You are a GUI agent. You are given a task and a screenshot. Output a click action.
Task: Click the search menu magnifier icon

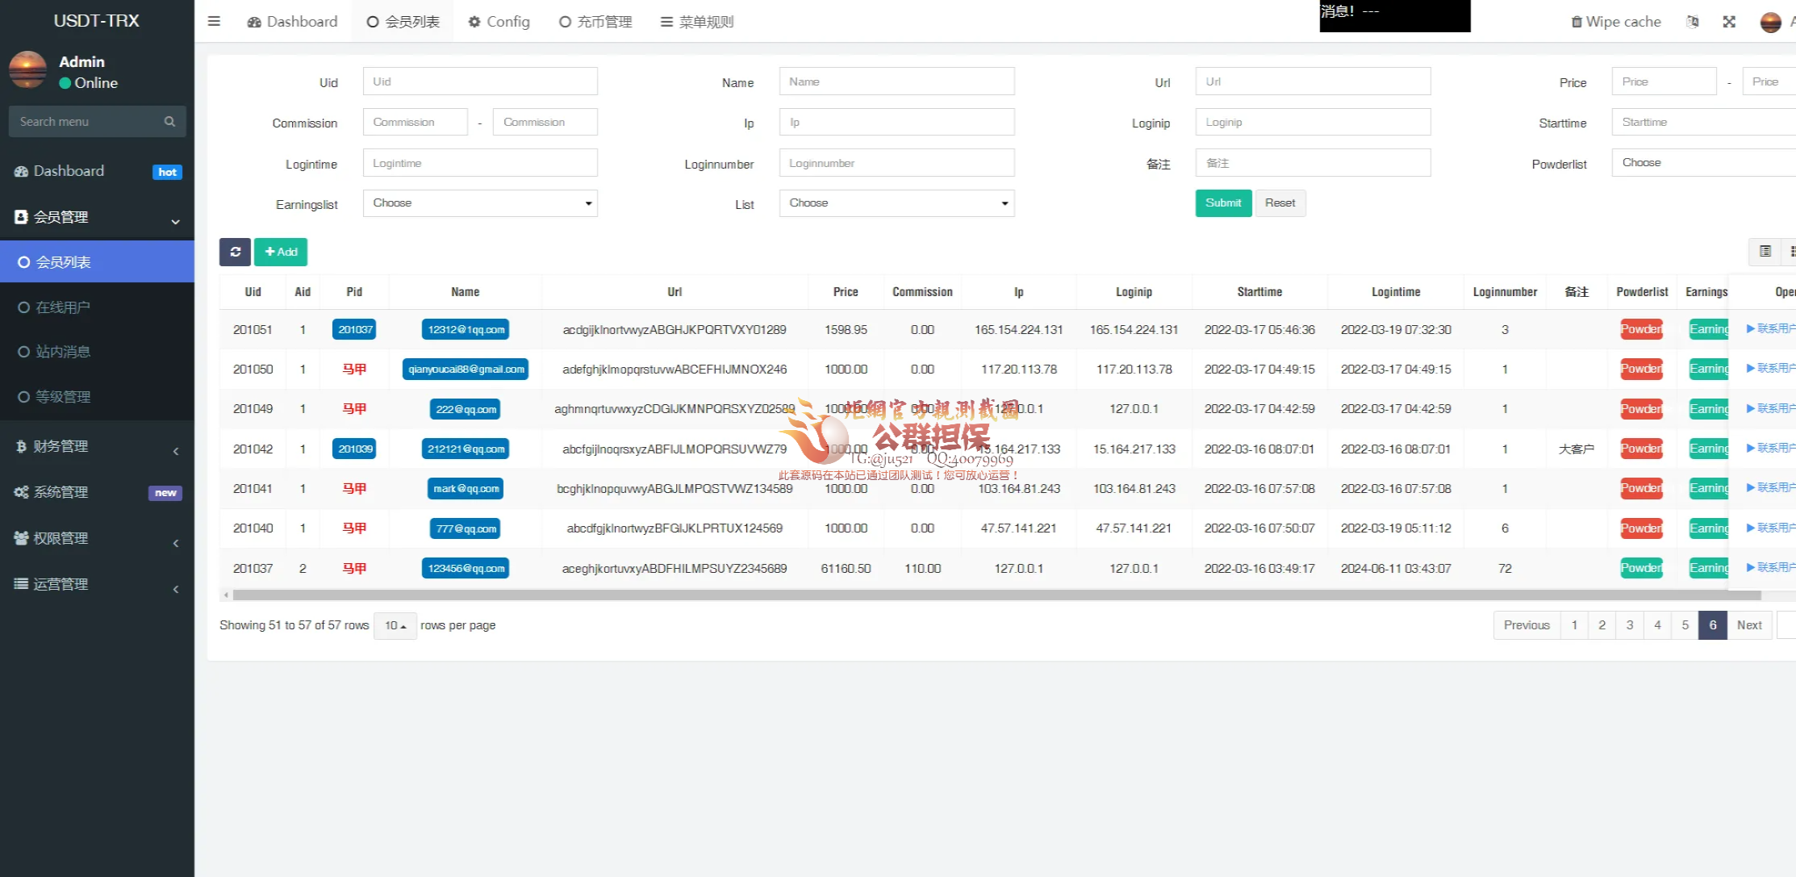coord(169,122)
